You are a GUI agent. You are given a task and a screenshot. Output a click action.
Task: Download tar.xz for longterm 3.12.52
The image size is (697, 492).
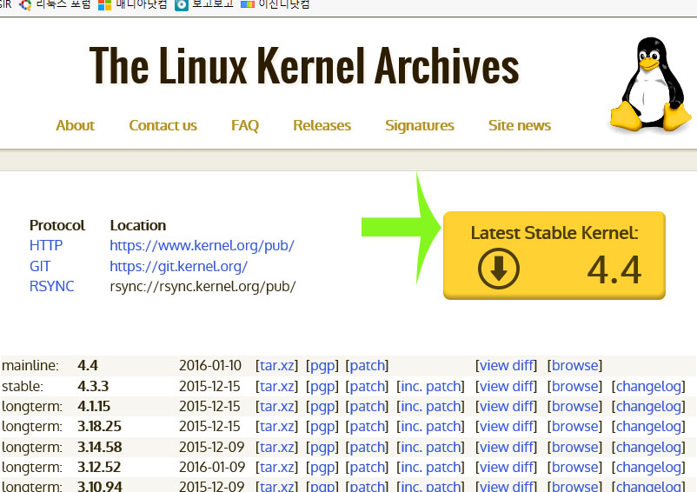coord(276,467)
